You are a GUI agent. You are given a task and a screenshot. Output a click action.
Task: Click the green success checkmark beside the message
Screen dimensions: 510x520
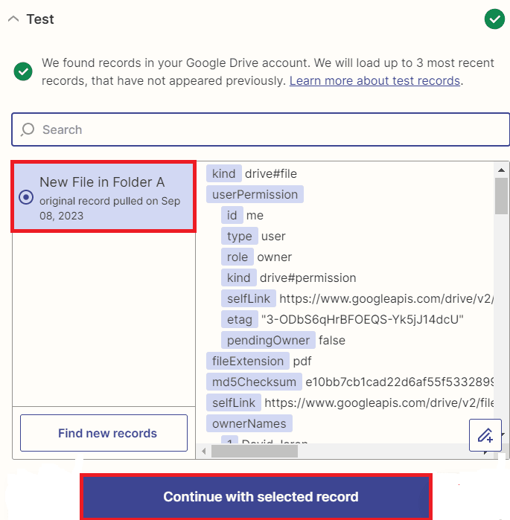tap(24, 71)
